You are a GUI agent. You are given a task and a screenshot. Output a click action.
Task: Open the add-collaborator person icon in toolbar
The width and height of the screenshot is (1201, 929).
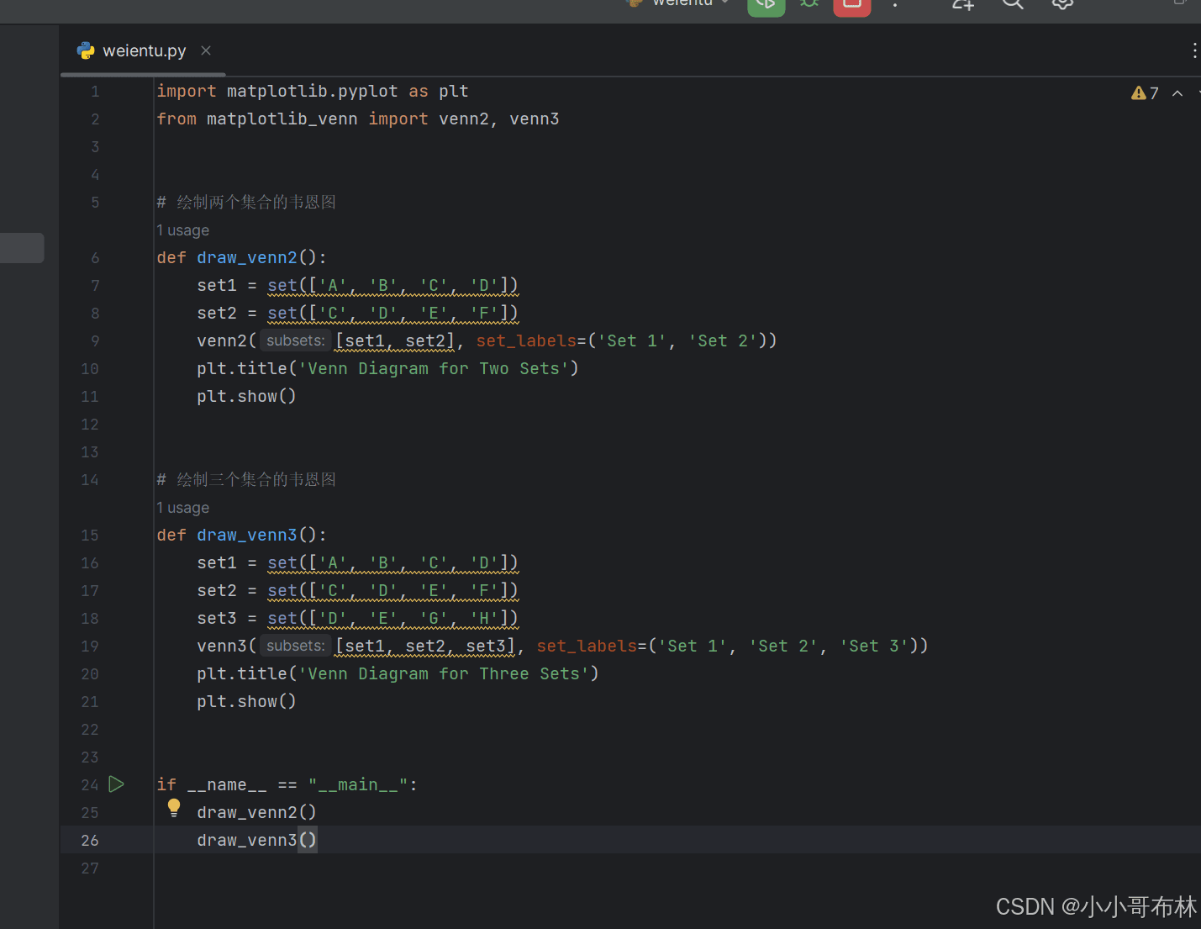[963, 3]
